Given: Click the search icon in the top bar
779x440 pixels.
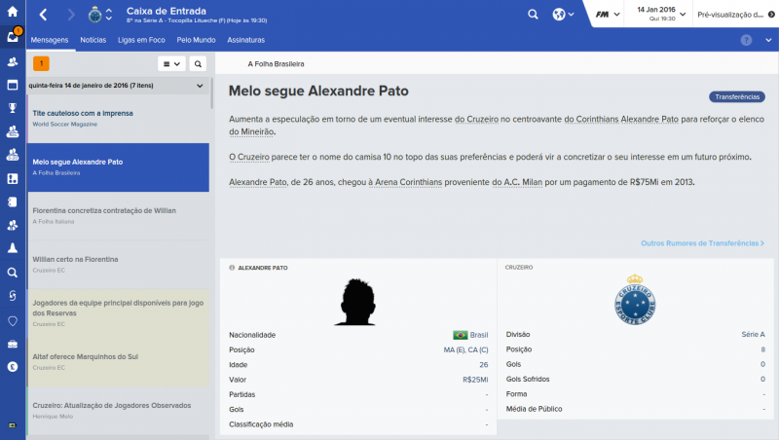Looking at the screenshot, I should pos(533,15).
